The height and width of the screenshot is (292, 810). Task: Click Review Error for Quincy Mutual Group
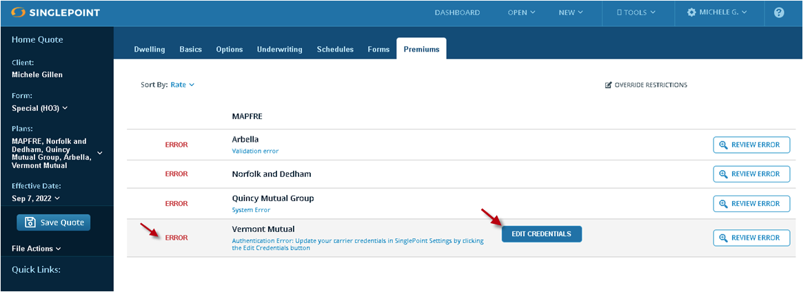tap(750, 203)
